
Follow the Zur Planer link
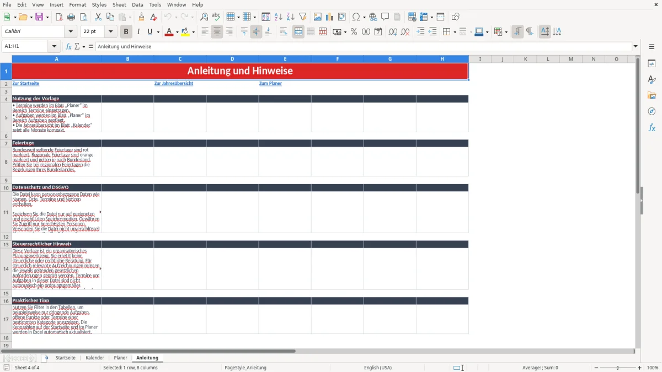coord(270,84)
